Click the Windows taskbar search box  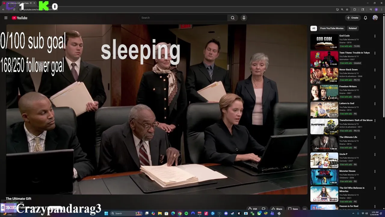[126, 213]
